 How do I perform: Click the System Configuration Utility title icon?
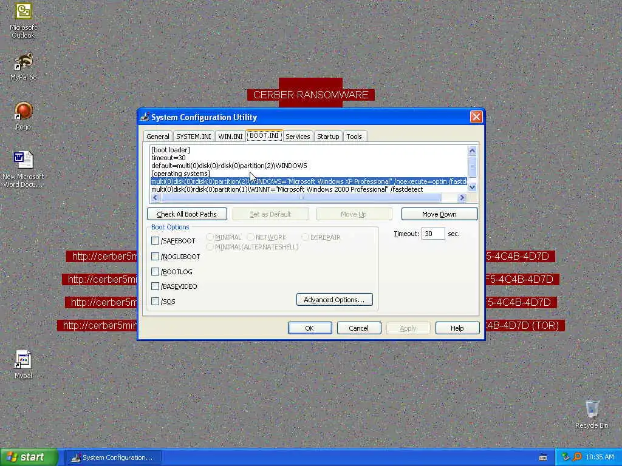[x=145, y=117]
